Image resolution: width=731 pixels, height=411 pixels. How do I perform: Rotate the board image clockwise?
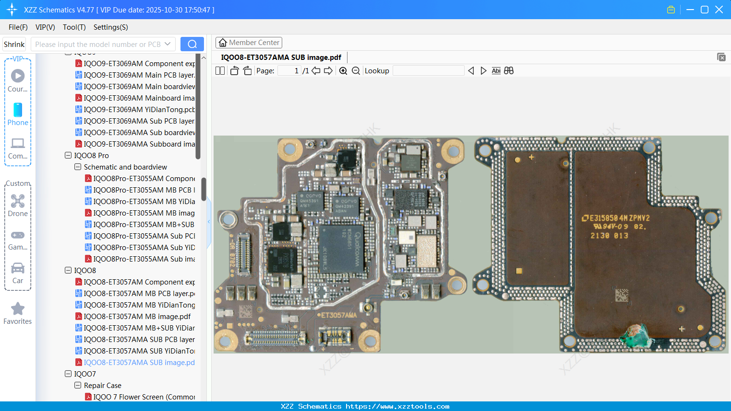247,70
